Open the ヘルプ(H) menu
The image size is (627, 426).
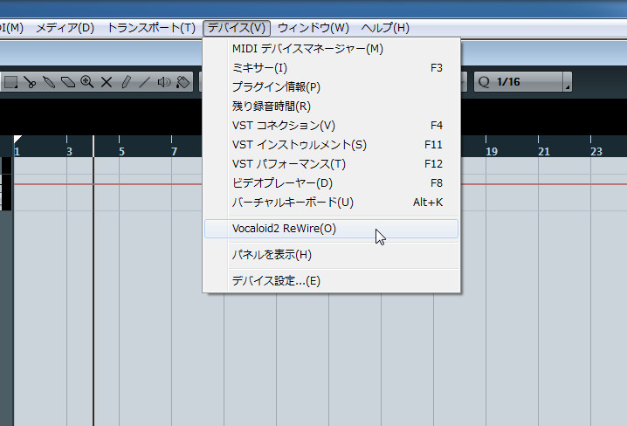(x=385, y=28)
